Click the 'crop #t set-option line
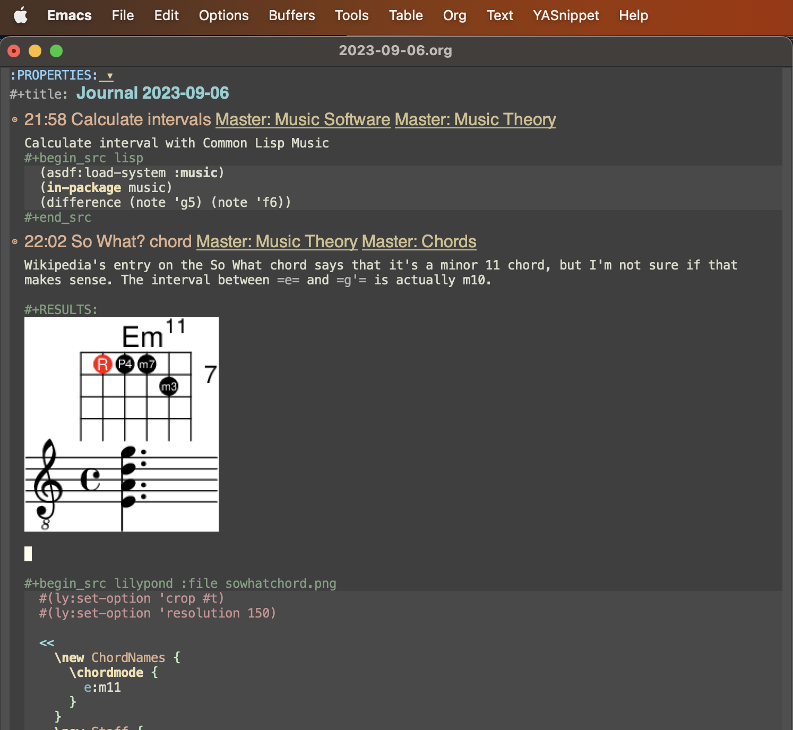 tap(132, 598)
